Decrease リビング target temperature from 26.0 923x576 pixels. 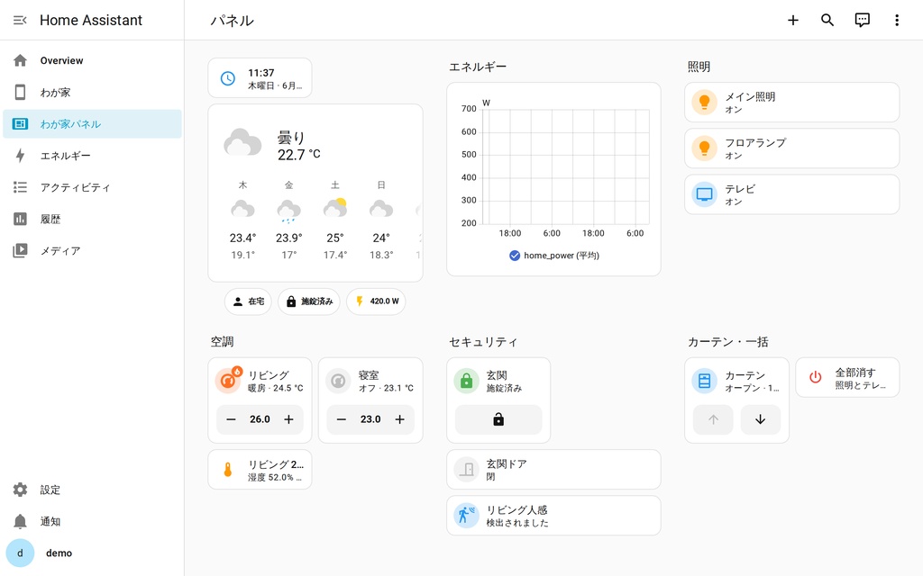tap(231, 419)
